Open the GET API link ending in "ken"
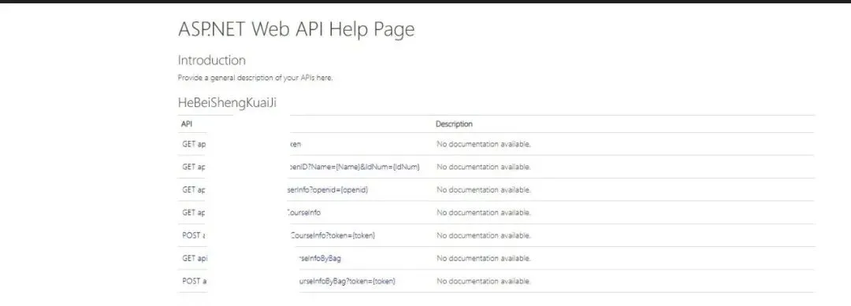This screenshot has height=306, width=851. click(242, 144)
